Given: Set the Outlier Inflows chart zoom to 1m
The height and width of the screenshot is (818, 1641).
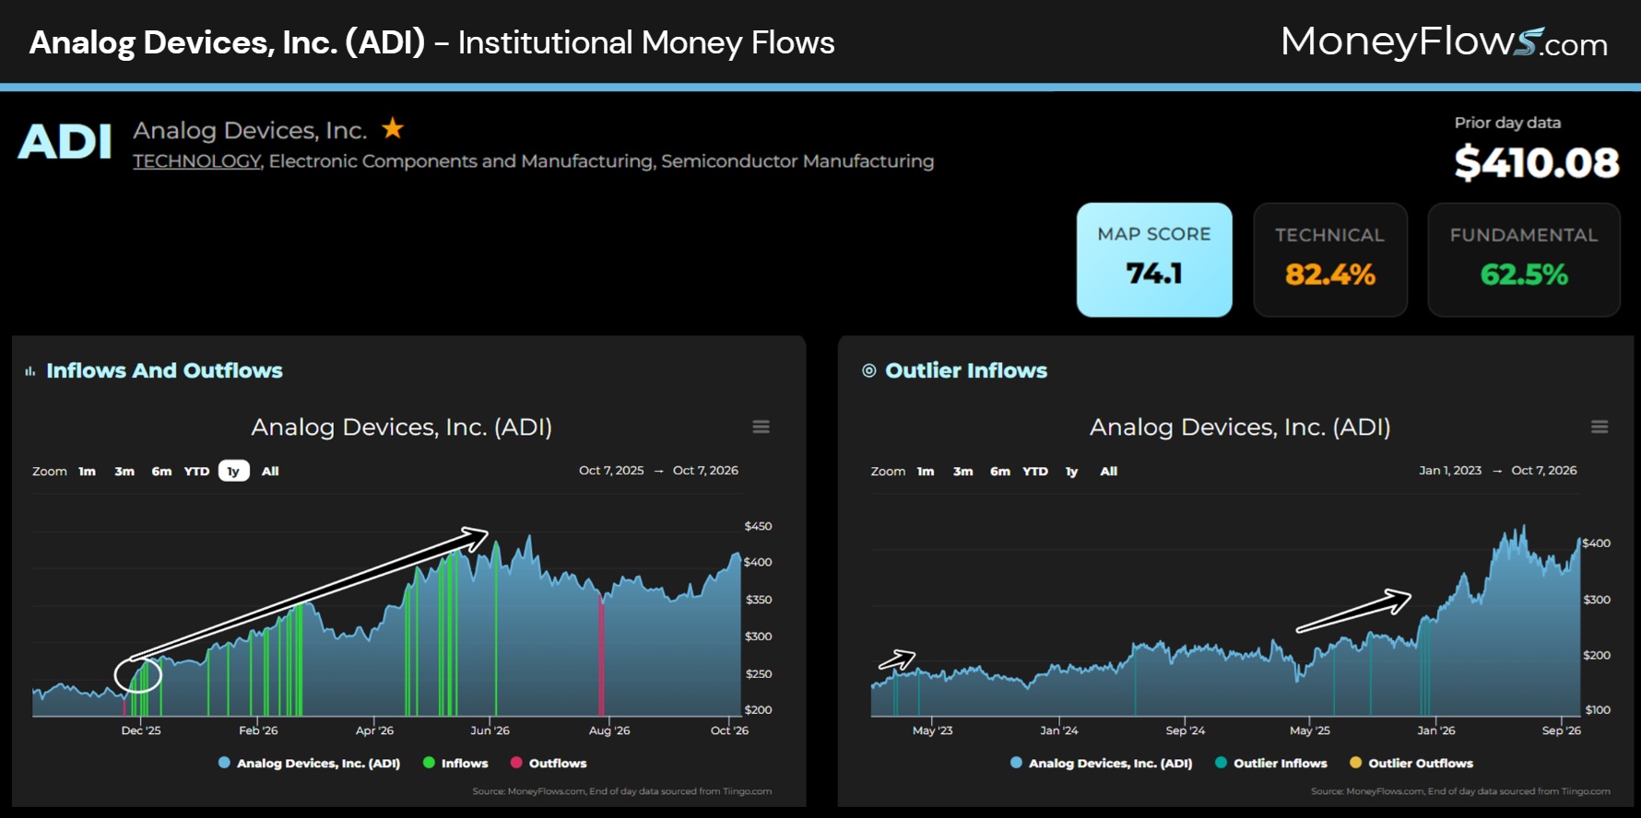Looking at the screenshot, I should tap(926, 471).
